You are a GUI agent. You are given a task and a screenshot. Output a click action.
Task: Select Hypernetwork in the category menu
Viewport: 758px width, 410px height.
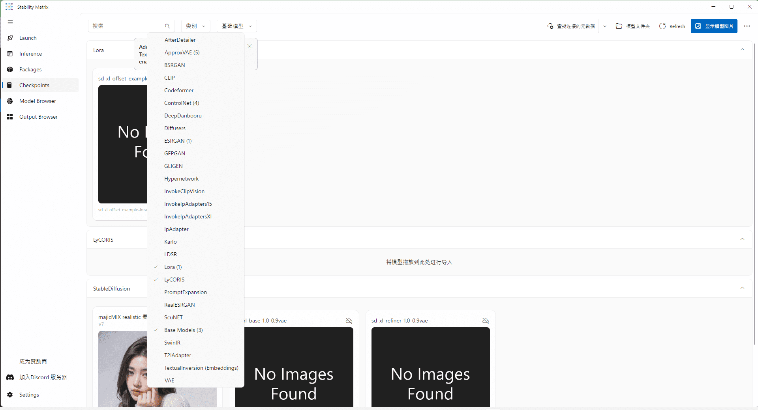pyautogui.click(x=196, y=179)
